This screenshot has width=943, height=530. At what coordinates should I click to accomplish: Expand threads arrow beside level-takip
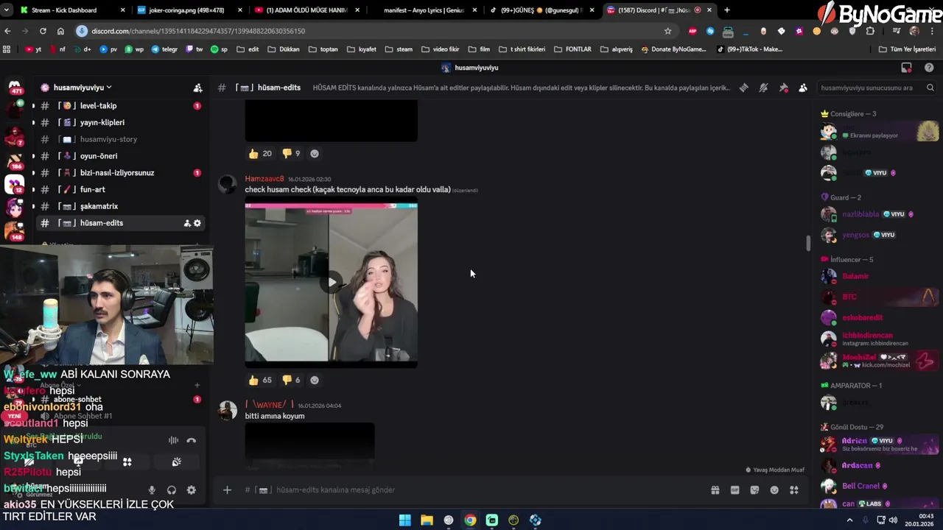[x=33, y=106]
